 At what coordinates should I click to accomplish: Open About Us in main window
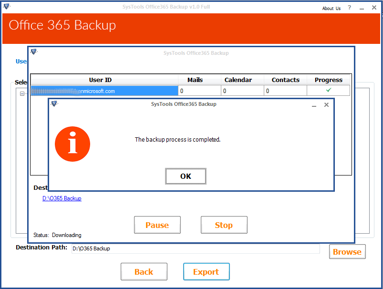click(331, 8)
